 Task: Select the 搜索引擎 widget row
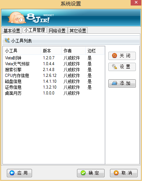(x=54, y=70)
